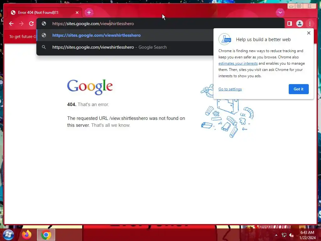Open the Chrome three-dot menu

(310, 24)
